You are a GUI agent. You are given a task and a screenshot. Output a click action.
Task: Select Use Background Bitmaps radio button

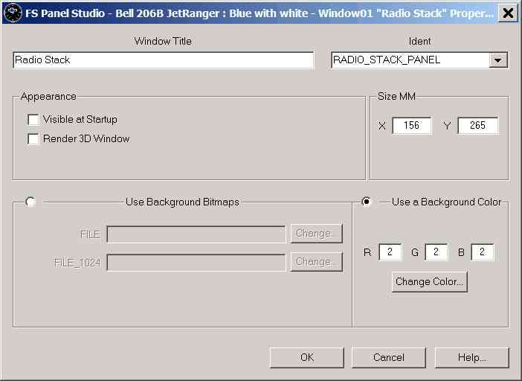[31, 202]
